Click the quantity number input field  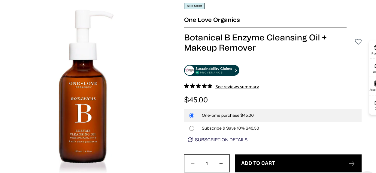pos(207,163)
